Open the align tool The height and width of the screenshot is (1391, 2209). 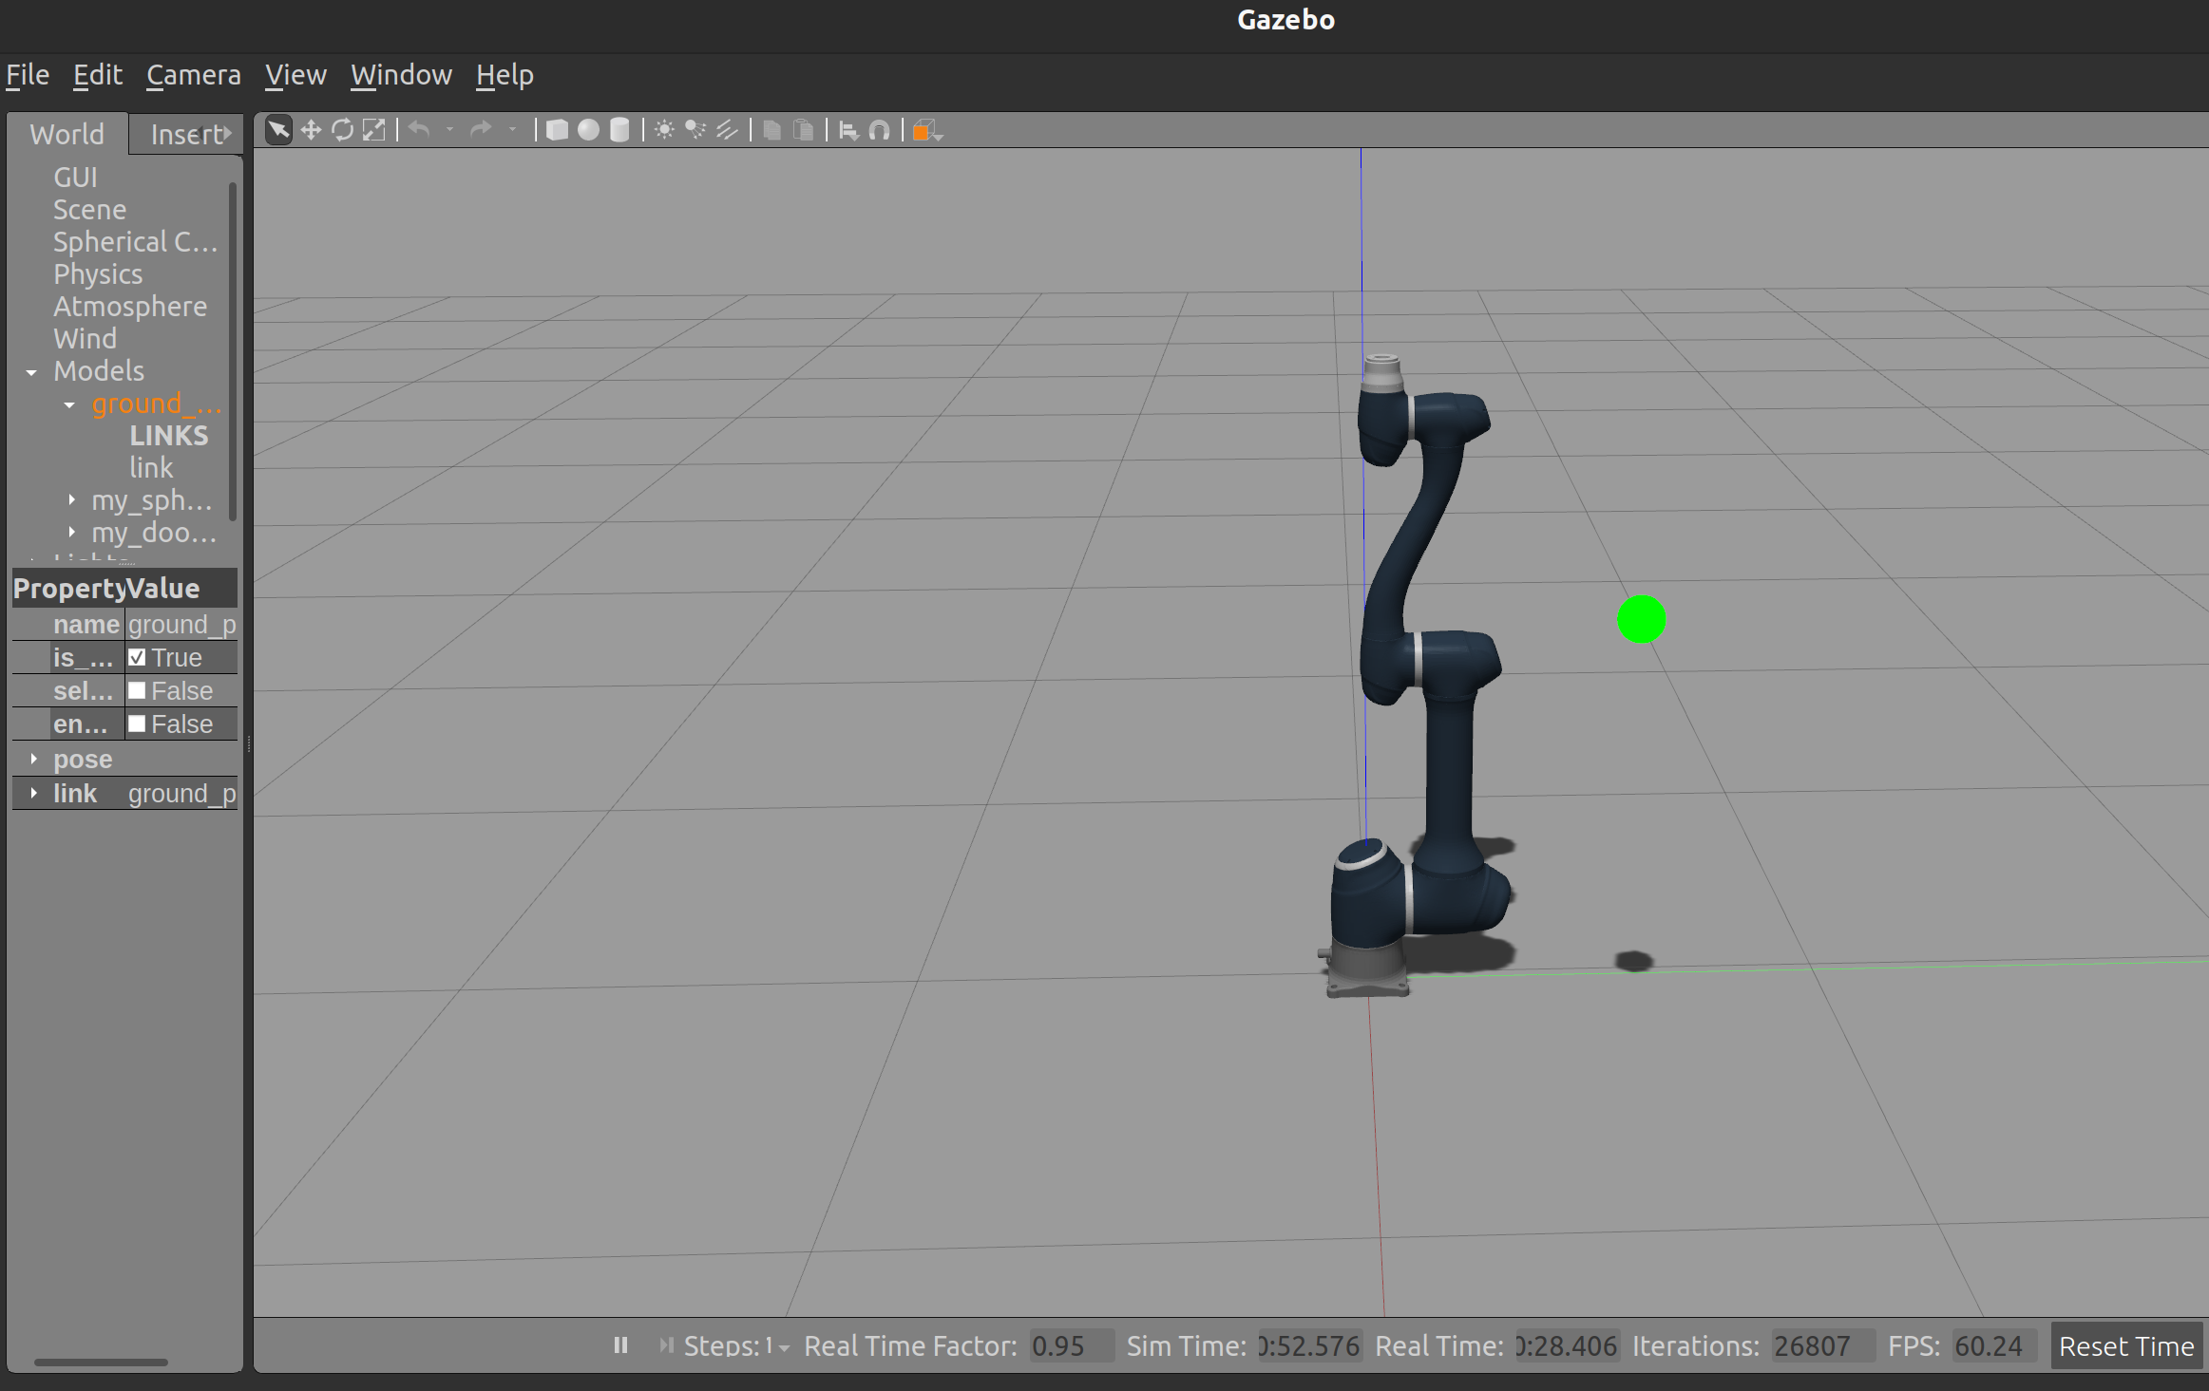click(848, 130)
